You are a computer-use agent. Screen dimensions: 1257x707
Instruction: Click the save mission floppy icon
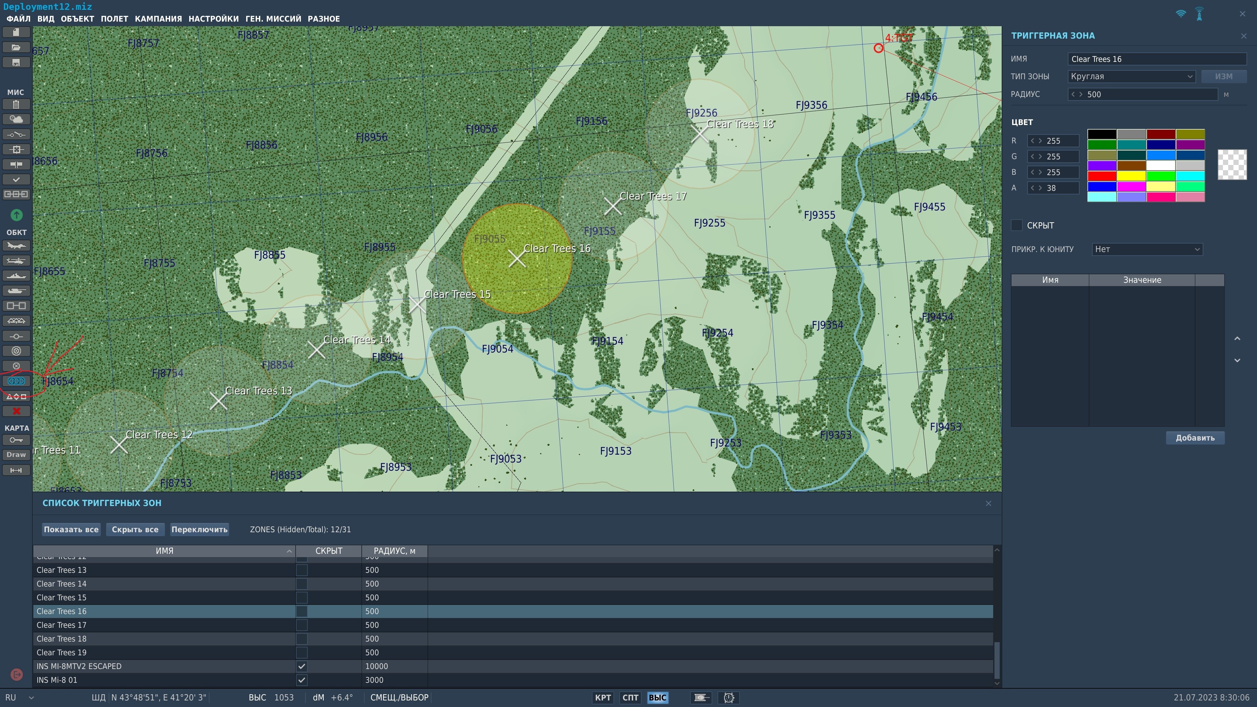coord(16,63)
